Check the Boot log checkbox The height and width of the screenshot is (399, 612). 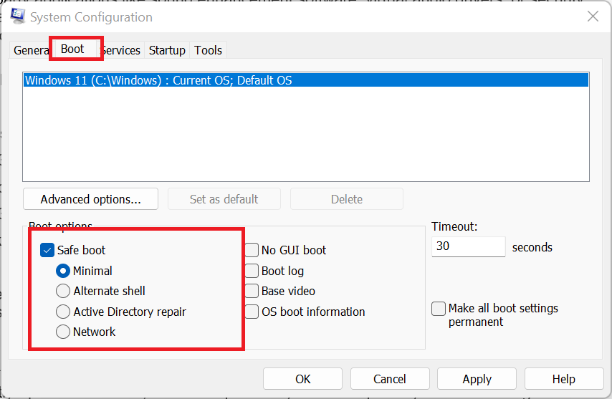(252, 271)
